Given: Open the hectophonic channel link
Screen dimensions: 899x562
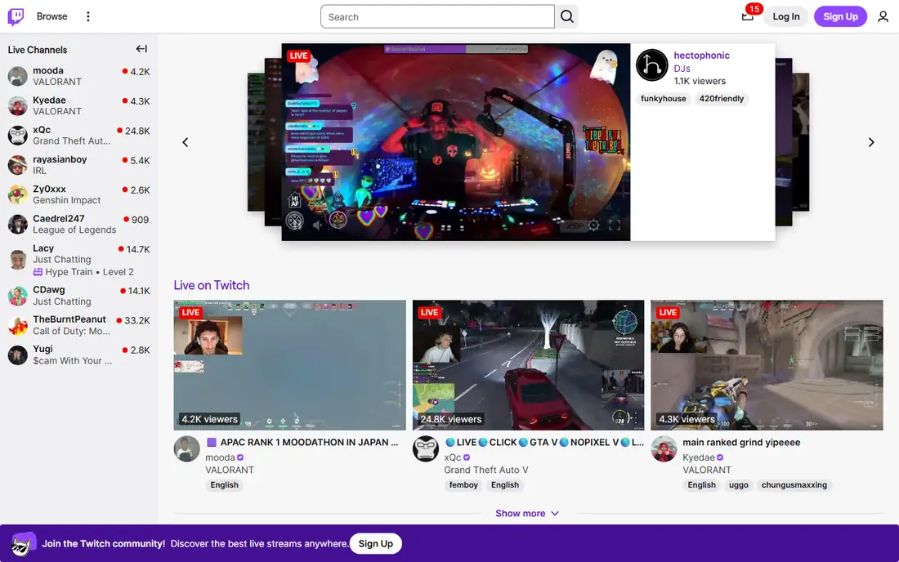Looking at the screenshot, I should pos(701,55).
